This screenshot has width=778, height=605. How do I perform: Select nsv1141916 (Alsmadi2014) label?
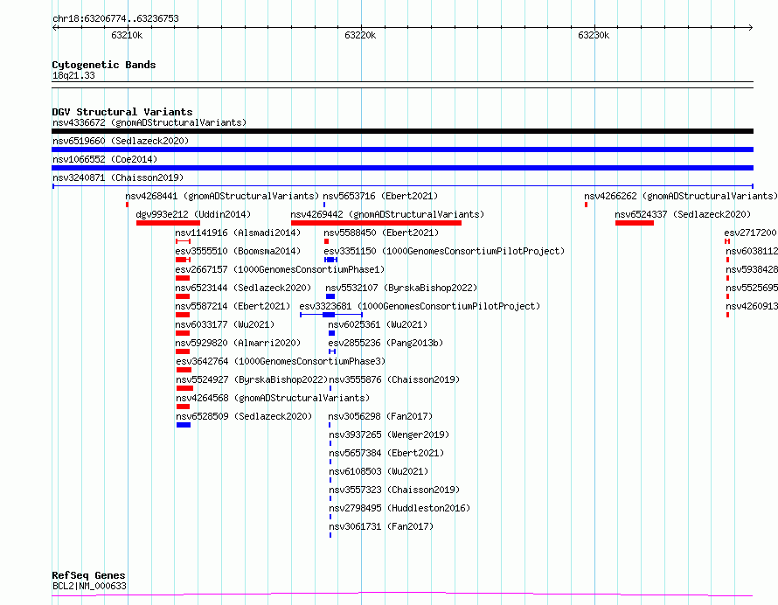[x=238, y=233]
